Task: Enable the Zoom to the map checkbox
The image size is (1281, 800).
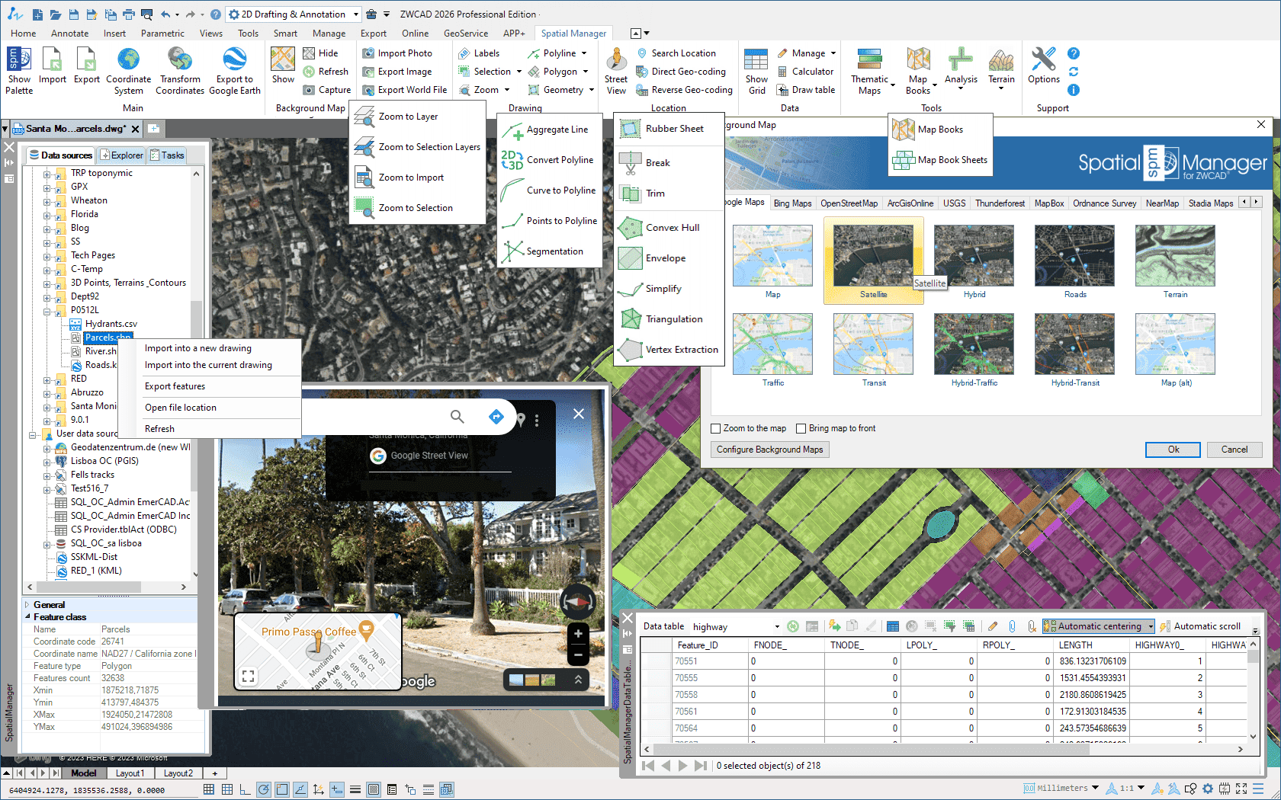Action: [716, 428]
